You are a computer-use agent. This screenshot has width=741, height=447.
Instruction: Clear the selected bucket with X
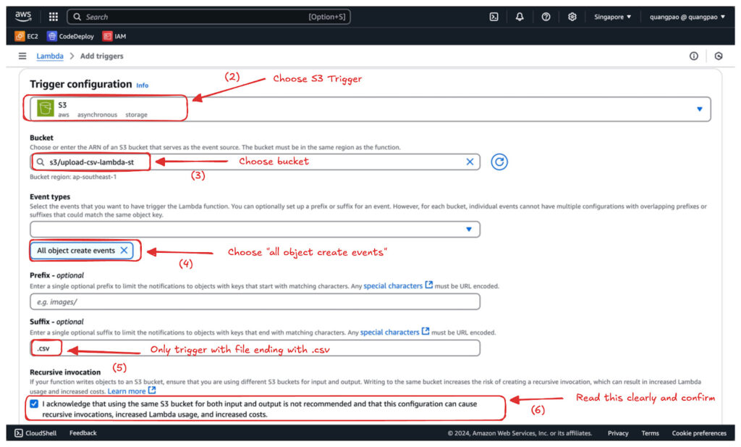tap(470, 162)
